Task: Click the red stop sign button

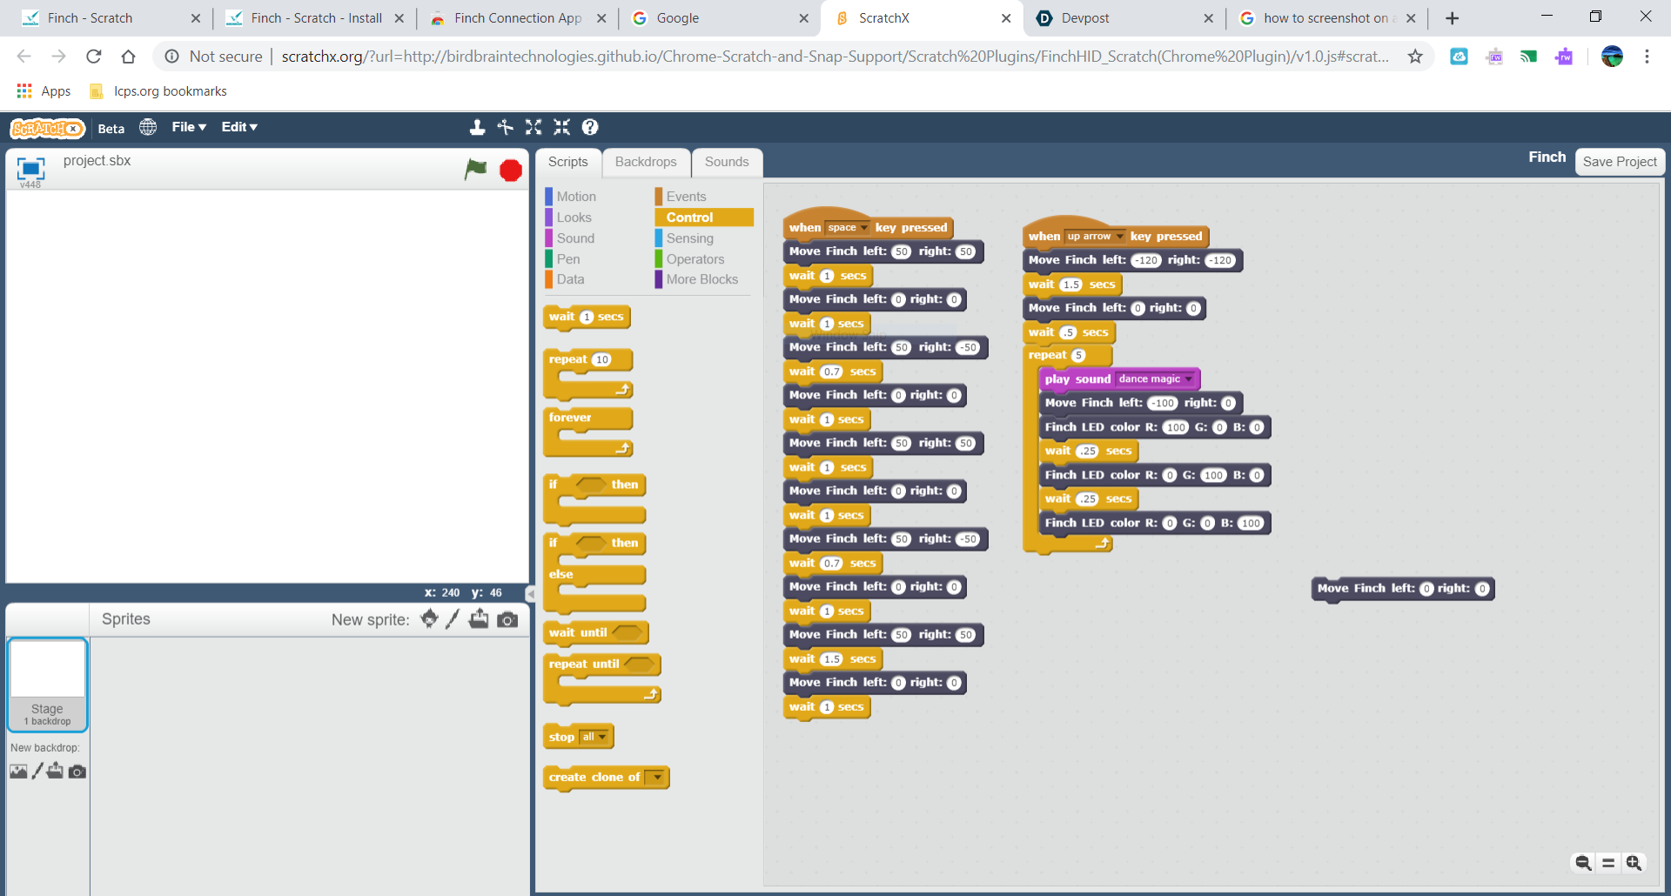Action: [511, 170]
